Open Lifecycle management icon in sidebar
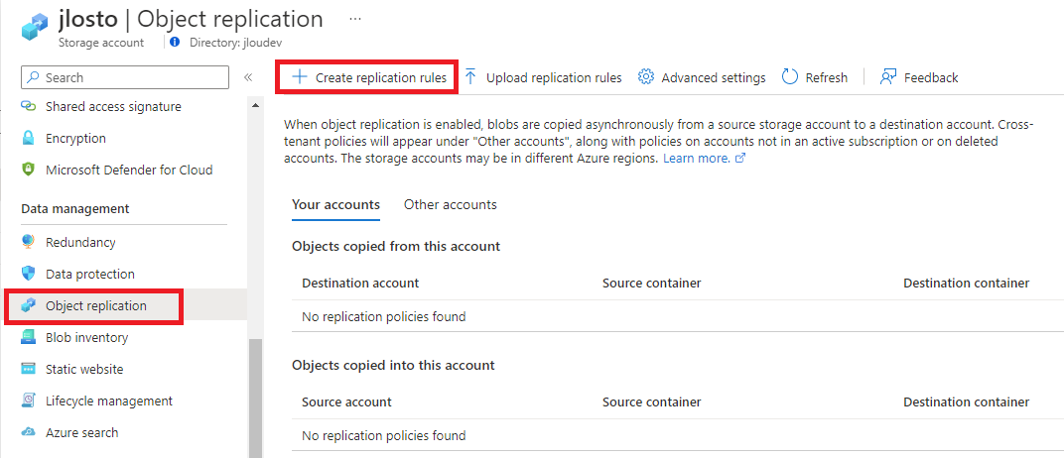This screenshot has width=1064, height=458. 28,401
